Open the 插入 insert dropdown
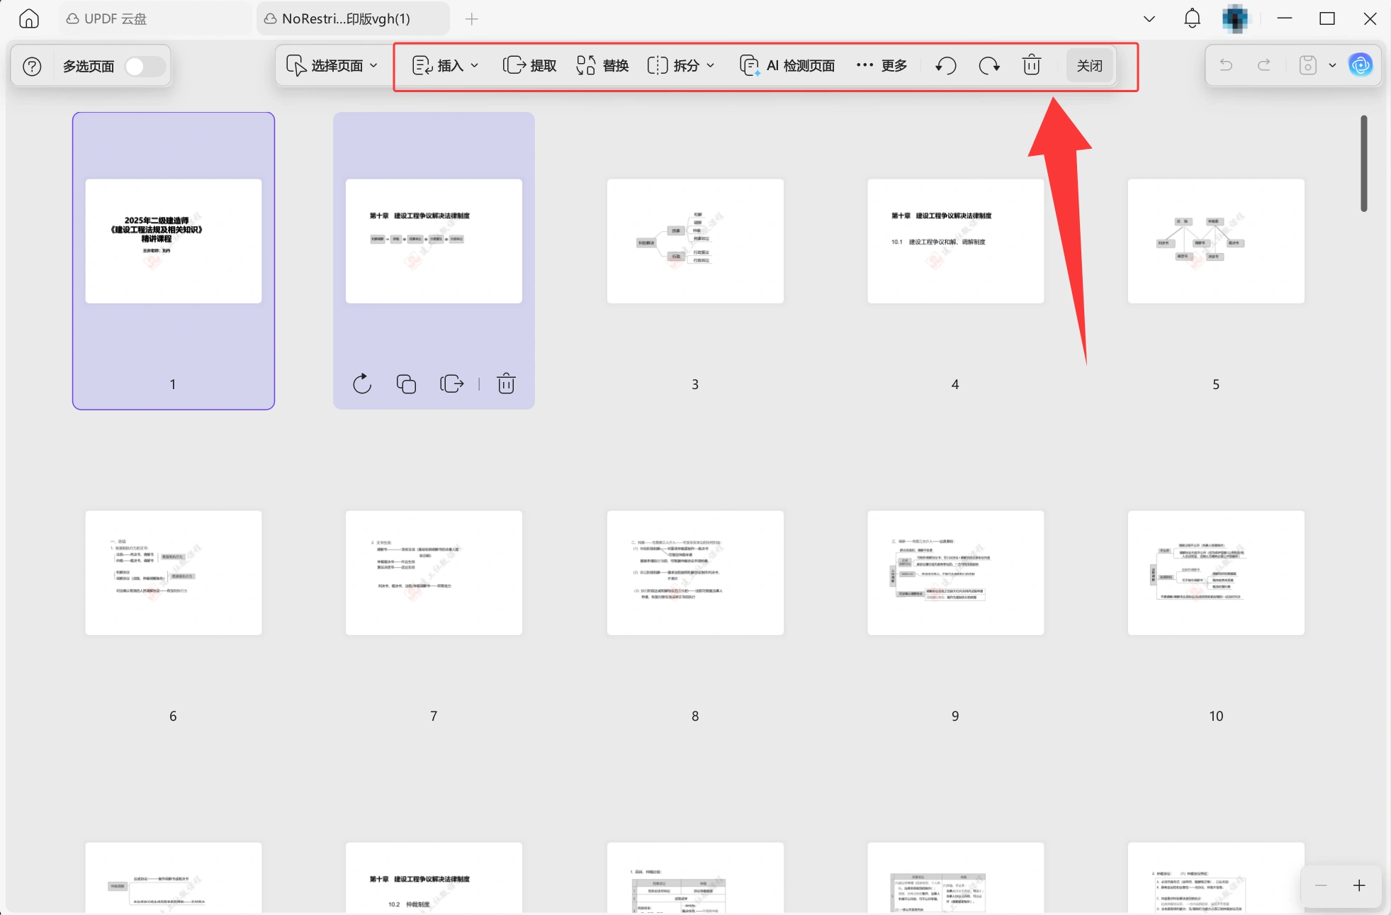This screenshot has height=915, width=1391. coord(445,66)
